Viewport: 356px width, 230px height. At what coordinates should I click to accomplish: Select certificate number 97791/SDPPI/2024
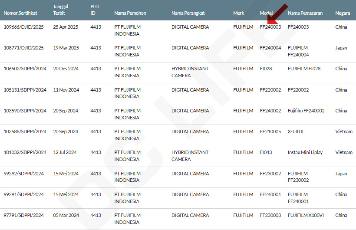(23, 215)
